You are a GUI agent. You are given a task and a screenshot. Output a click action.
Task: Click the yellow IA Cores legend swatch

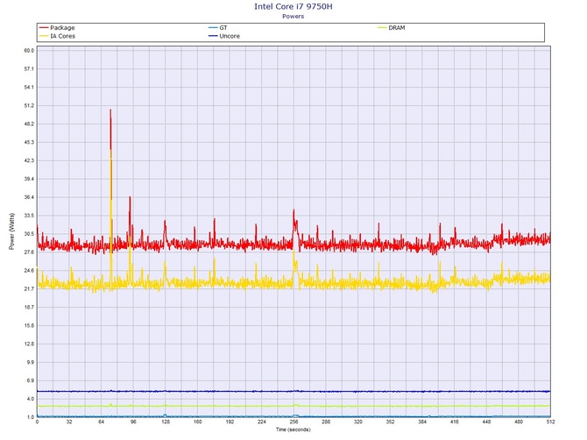tap(44, 36)
